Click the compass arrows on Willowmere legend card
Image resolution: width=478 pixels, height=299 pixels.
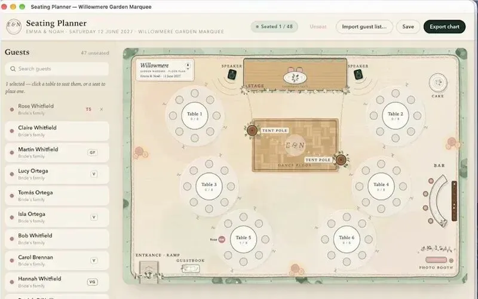(188, 66)
